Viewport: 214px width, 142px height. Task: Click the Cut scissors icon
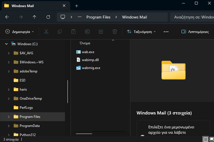[46, 32]
